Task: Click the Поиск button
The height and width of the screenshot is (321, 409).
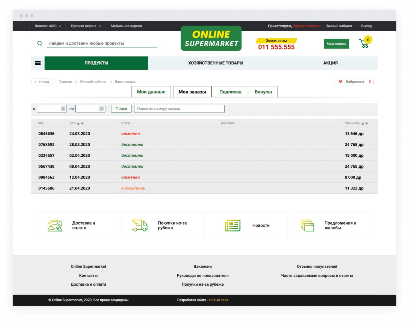Action: point(121,108)
